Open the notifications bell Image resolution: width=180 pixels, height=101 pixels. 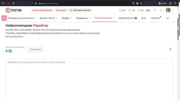click(161, 10)
